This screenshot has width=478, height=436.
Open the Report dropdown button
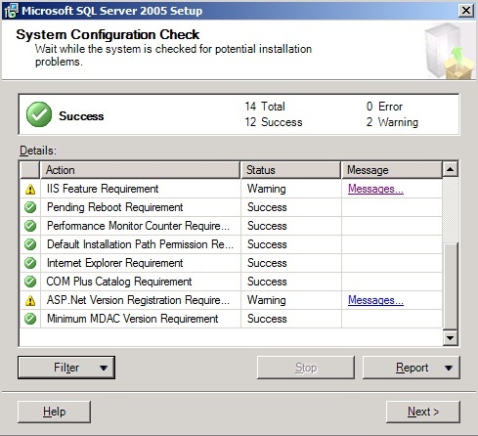(412, 368)
